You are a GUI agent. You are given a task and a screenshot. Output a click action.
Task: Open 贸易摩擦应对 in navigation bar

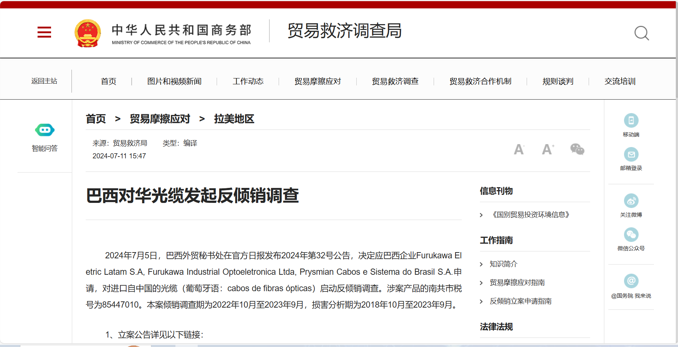click(318, 81)
